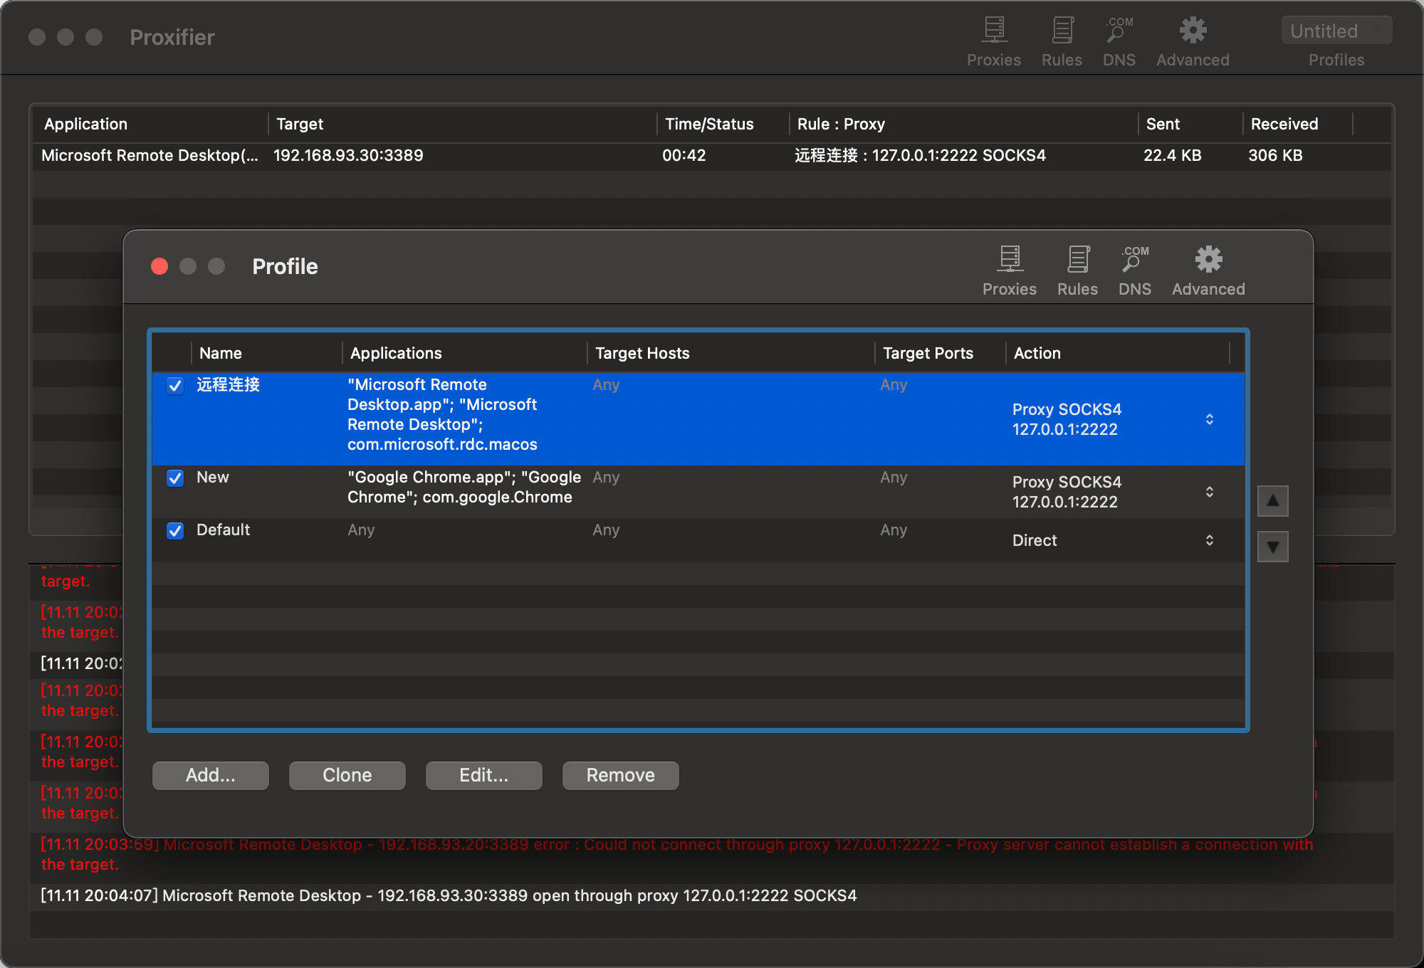Open the Untitled Profiles dropdown
The image size is (1424, 968).
1336,31
